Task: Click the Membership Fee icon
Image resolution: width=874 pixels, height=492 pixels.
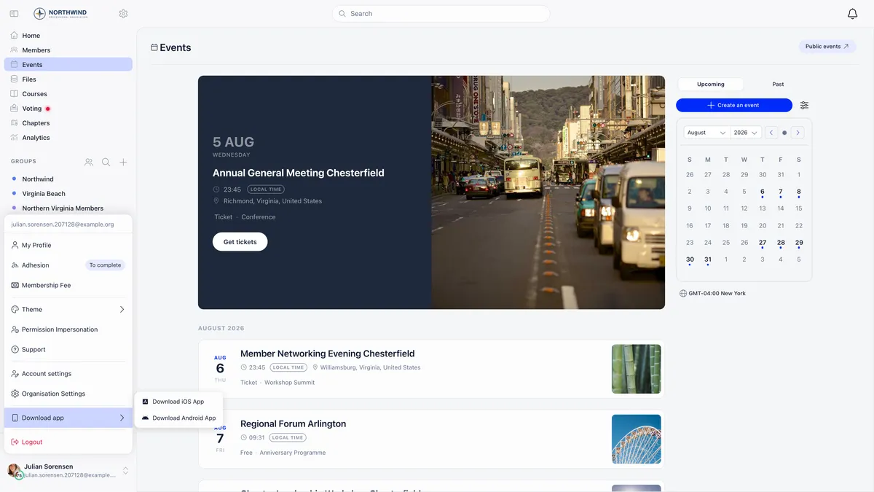Action: (x=15, y=285)
